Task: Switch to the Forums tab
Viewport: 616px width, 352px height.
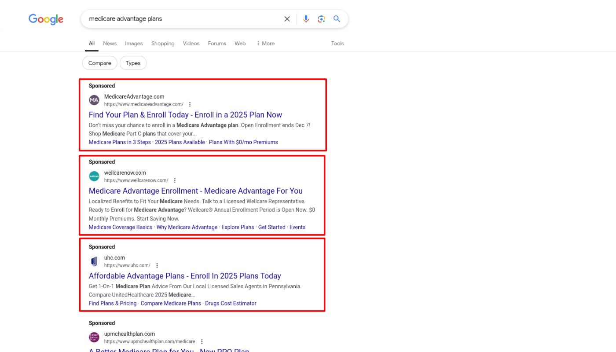Action: (x=217, y=44)
